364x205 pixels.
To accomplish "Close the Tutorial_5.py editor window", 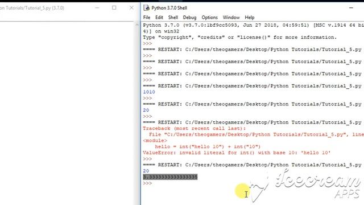I will pyautogui.click(x=131, y=8).
